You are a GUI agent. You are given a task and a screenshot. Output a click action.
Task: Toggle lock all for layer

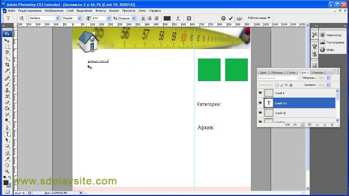291,85
